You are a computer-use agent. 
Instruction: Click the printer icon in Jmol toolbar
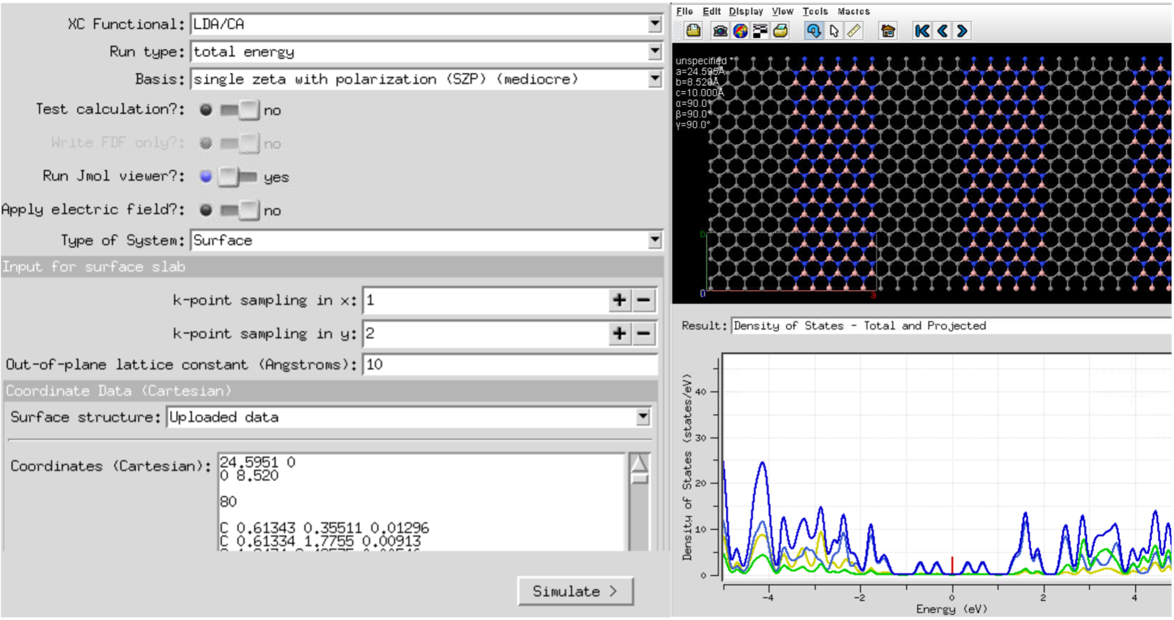click(780, 31)
